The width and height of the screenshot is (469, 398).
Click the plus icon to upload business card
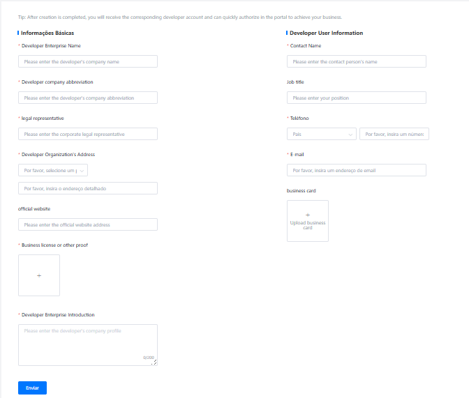pyautogui.click(x=308, y=215)
